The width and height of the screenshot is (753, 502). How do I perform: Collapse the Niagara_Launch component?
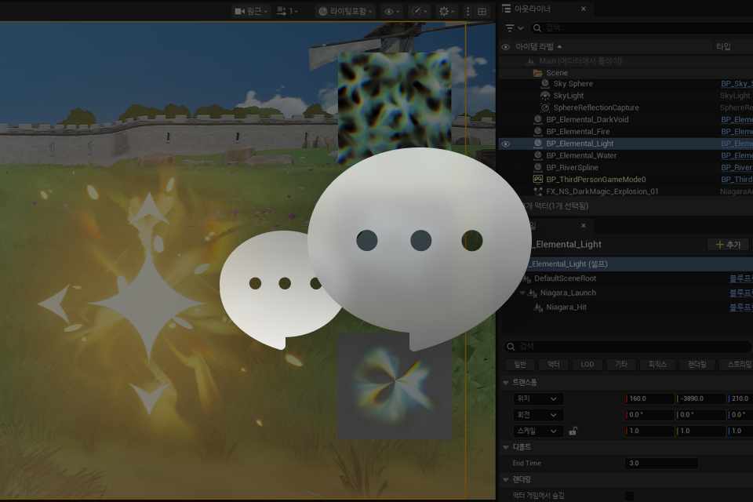coord(522,293)
